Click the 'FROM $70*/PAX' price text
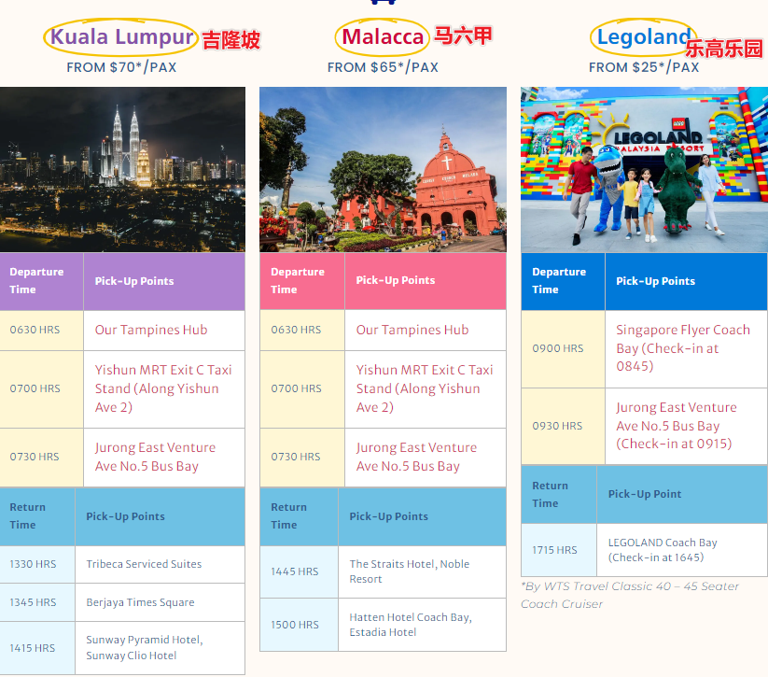The image size is (768, 677). 121,67
